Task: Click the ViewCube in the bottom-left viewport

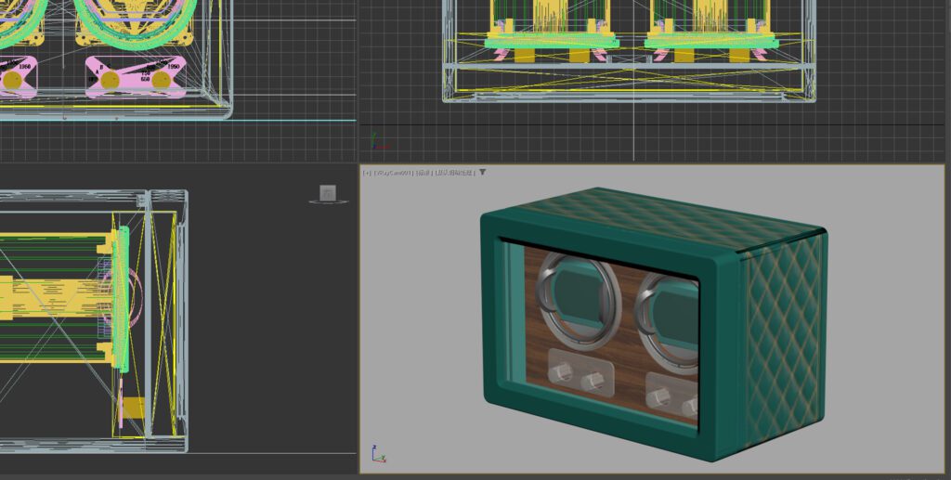Action: pyautogui.click(x=328, y=193)
